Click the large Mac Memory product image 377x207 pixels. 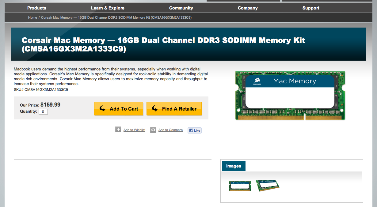pos(290,96)
